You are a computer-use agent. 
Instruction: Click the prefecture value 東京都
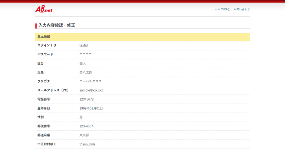(x=84, y=135)
